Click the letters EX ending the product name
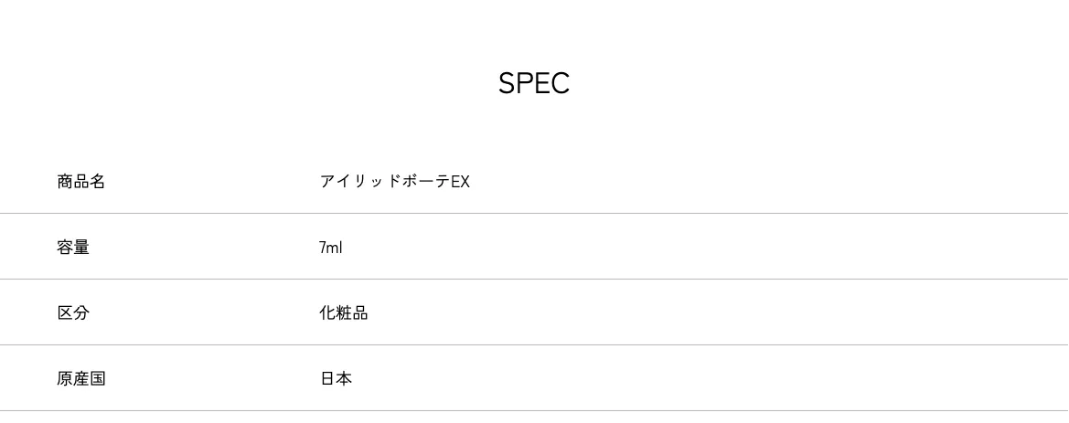 pyautogui.click(x=460, y=182)
